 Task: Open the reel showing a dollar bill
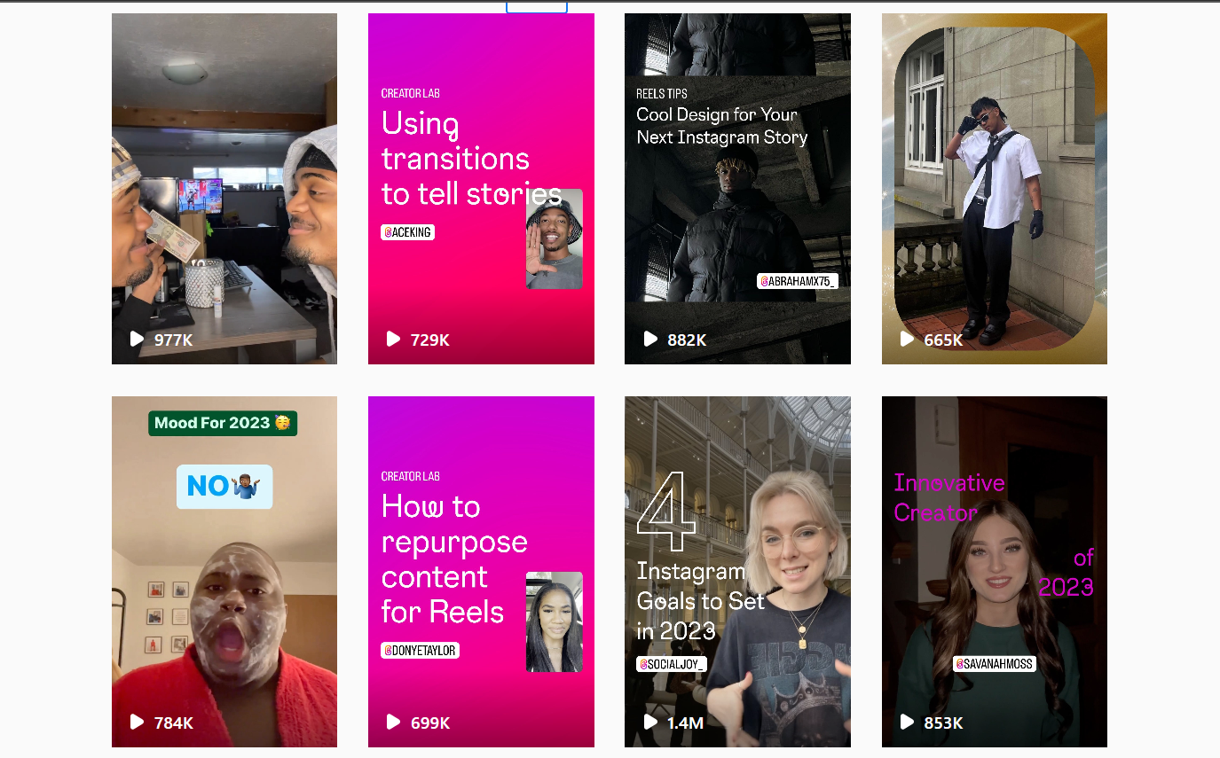(224, 189)
